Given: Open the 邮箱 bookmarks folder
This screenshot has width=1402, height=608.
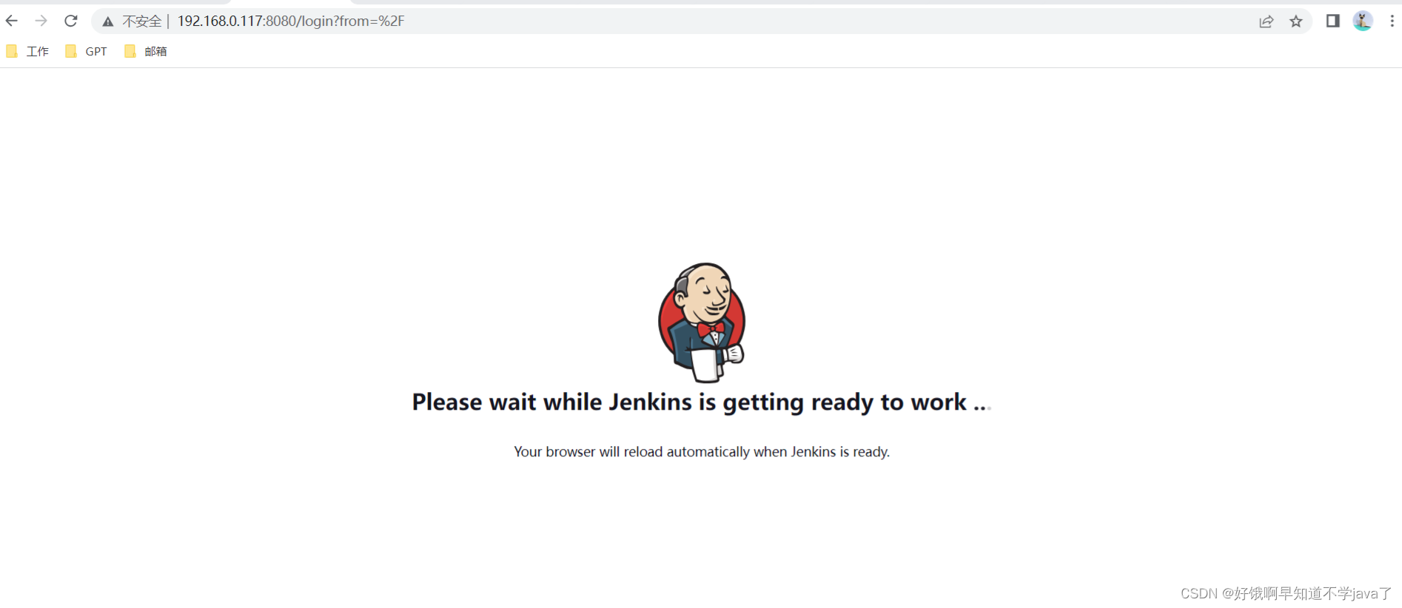Looking at the screenshot, I should click(x=146, y=51).
